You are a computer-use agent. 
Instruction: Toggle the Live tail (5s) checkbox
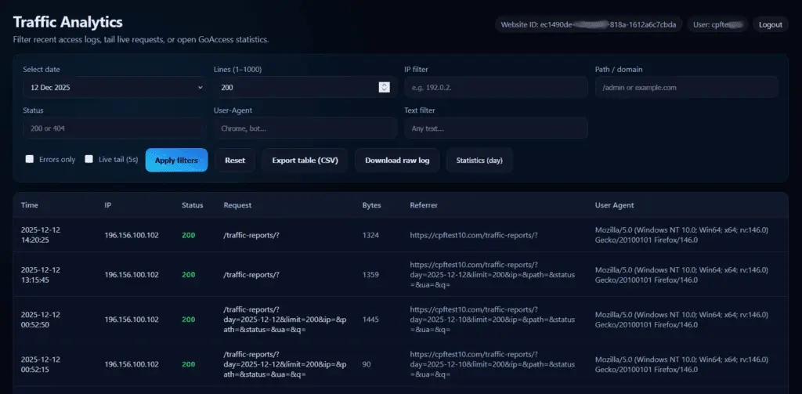coord(89,159)
